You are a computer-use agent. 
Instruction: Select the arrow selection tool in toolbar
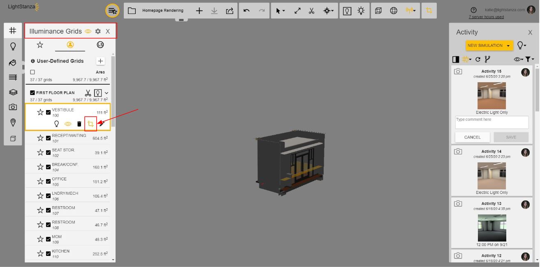coord(278,10)
